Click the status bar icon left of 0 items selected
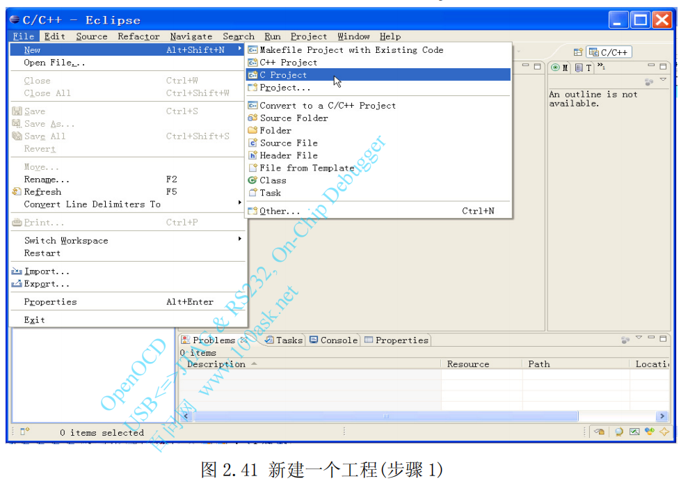This screenshot has height=488, width=681. 25,431
